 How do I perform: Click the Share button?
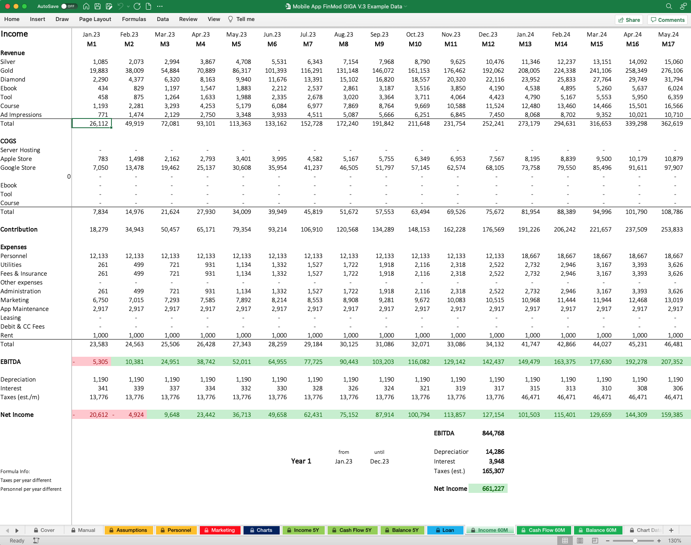coord(629,20)
